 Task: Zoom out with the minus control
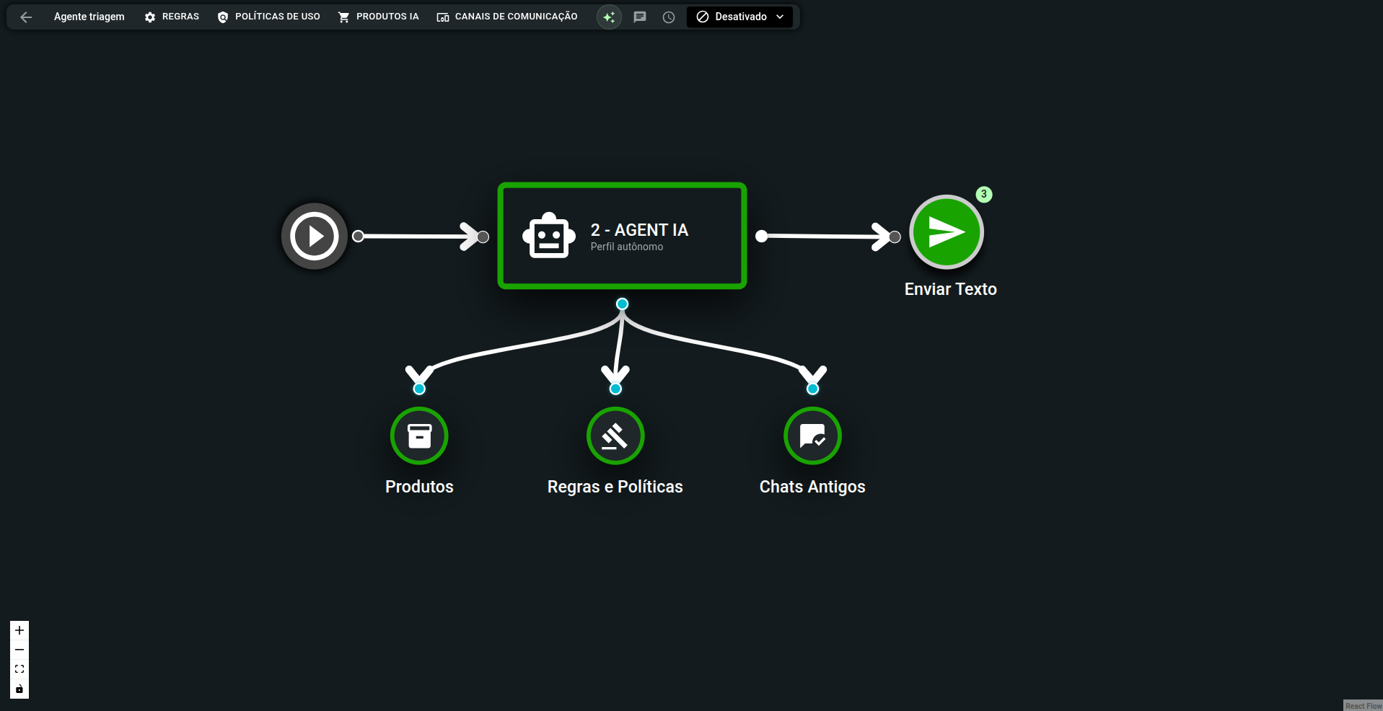coord(19,650)
